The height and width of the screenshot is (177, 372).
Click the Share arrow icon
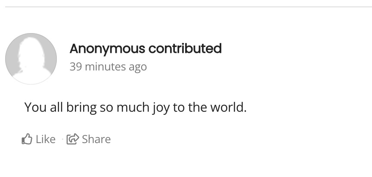pyautogui.click(x=73, y=139)
